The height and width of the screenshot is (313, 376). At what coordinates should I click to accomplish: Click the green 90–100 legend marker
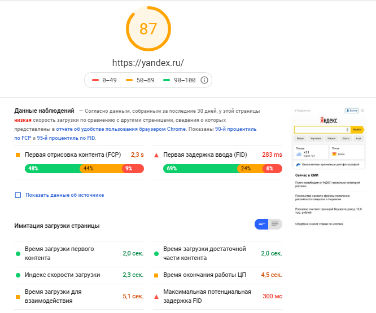point(167,80)
